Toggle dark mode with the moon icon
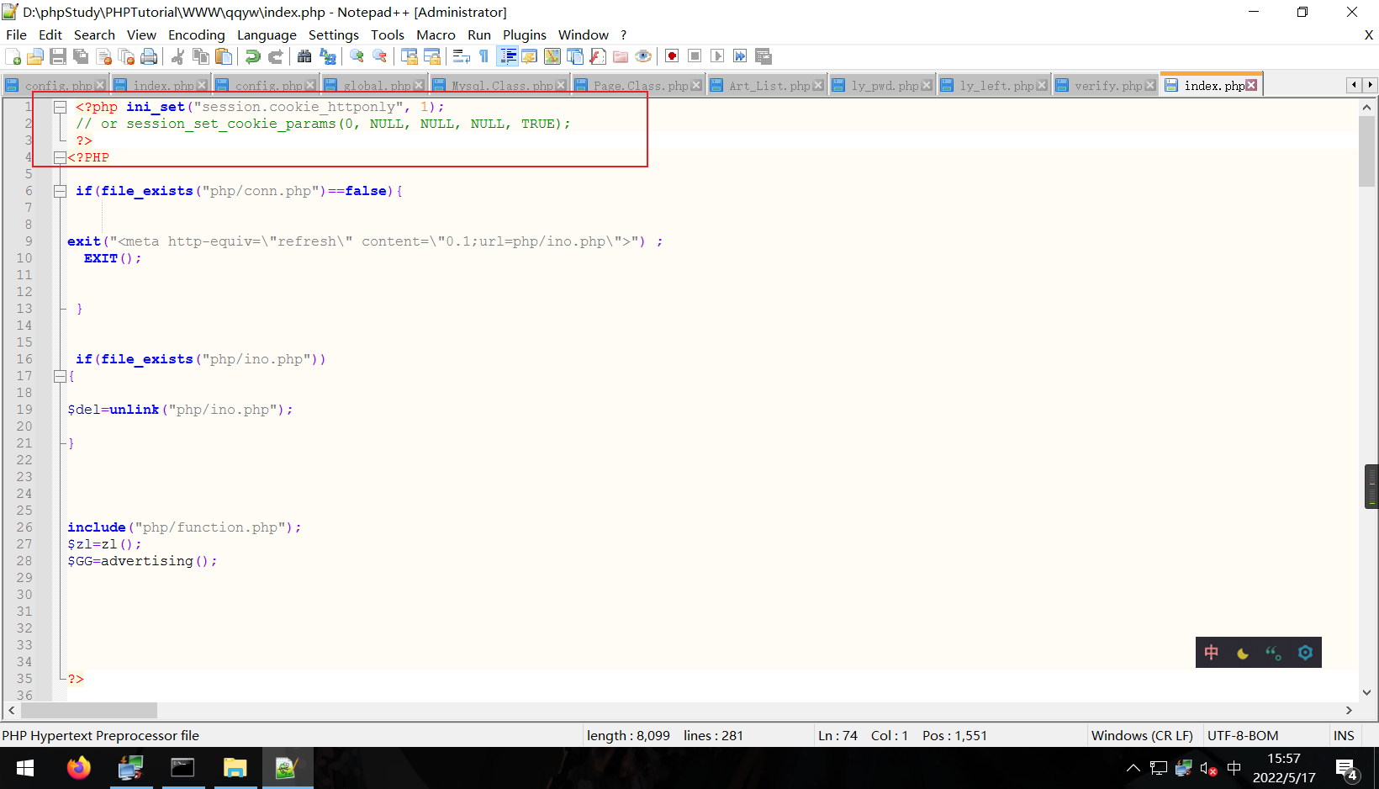This screenshot has height=789, width=1379. coord(1242,652)
